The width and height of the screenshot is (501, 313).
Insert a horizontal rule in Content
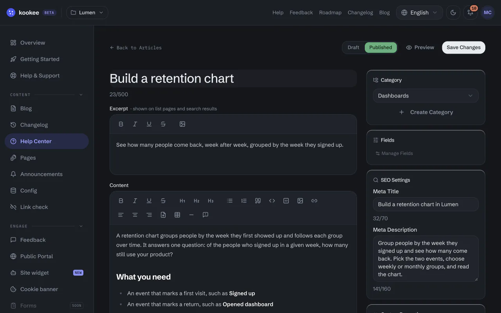coord(191,215)
